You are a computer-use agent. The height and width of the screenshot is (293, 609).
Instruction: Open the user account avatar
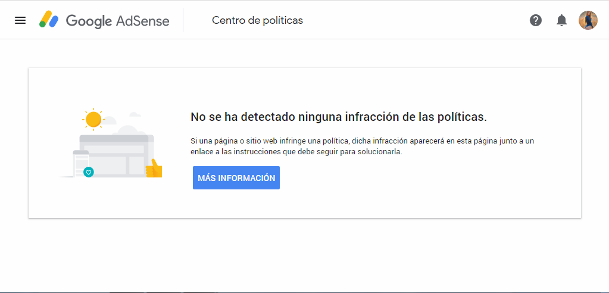point(588,20)
